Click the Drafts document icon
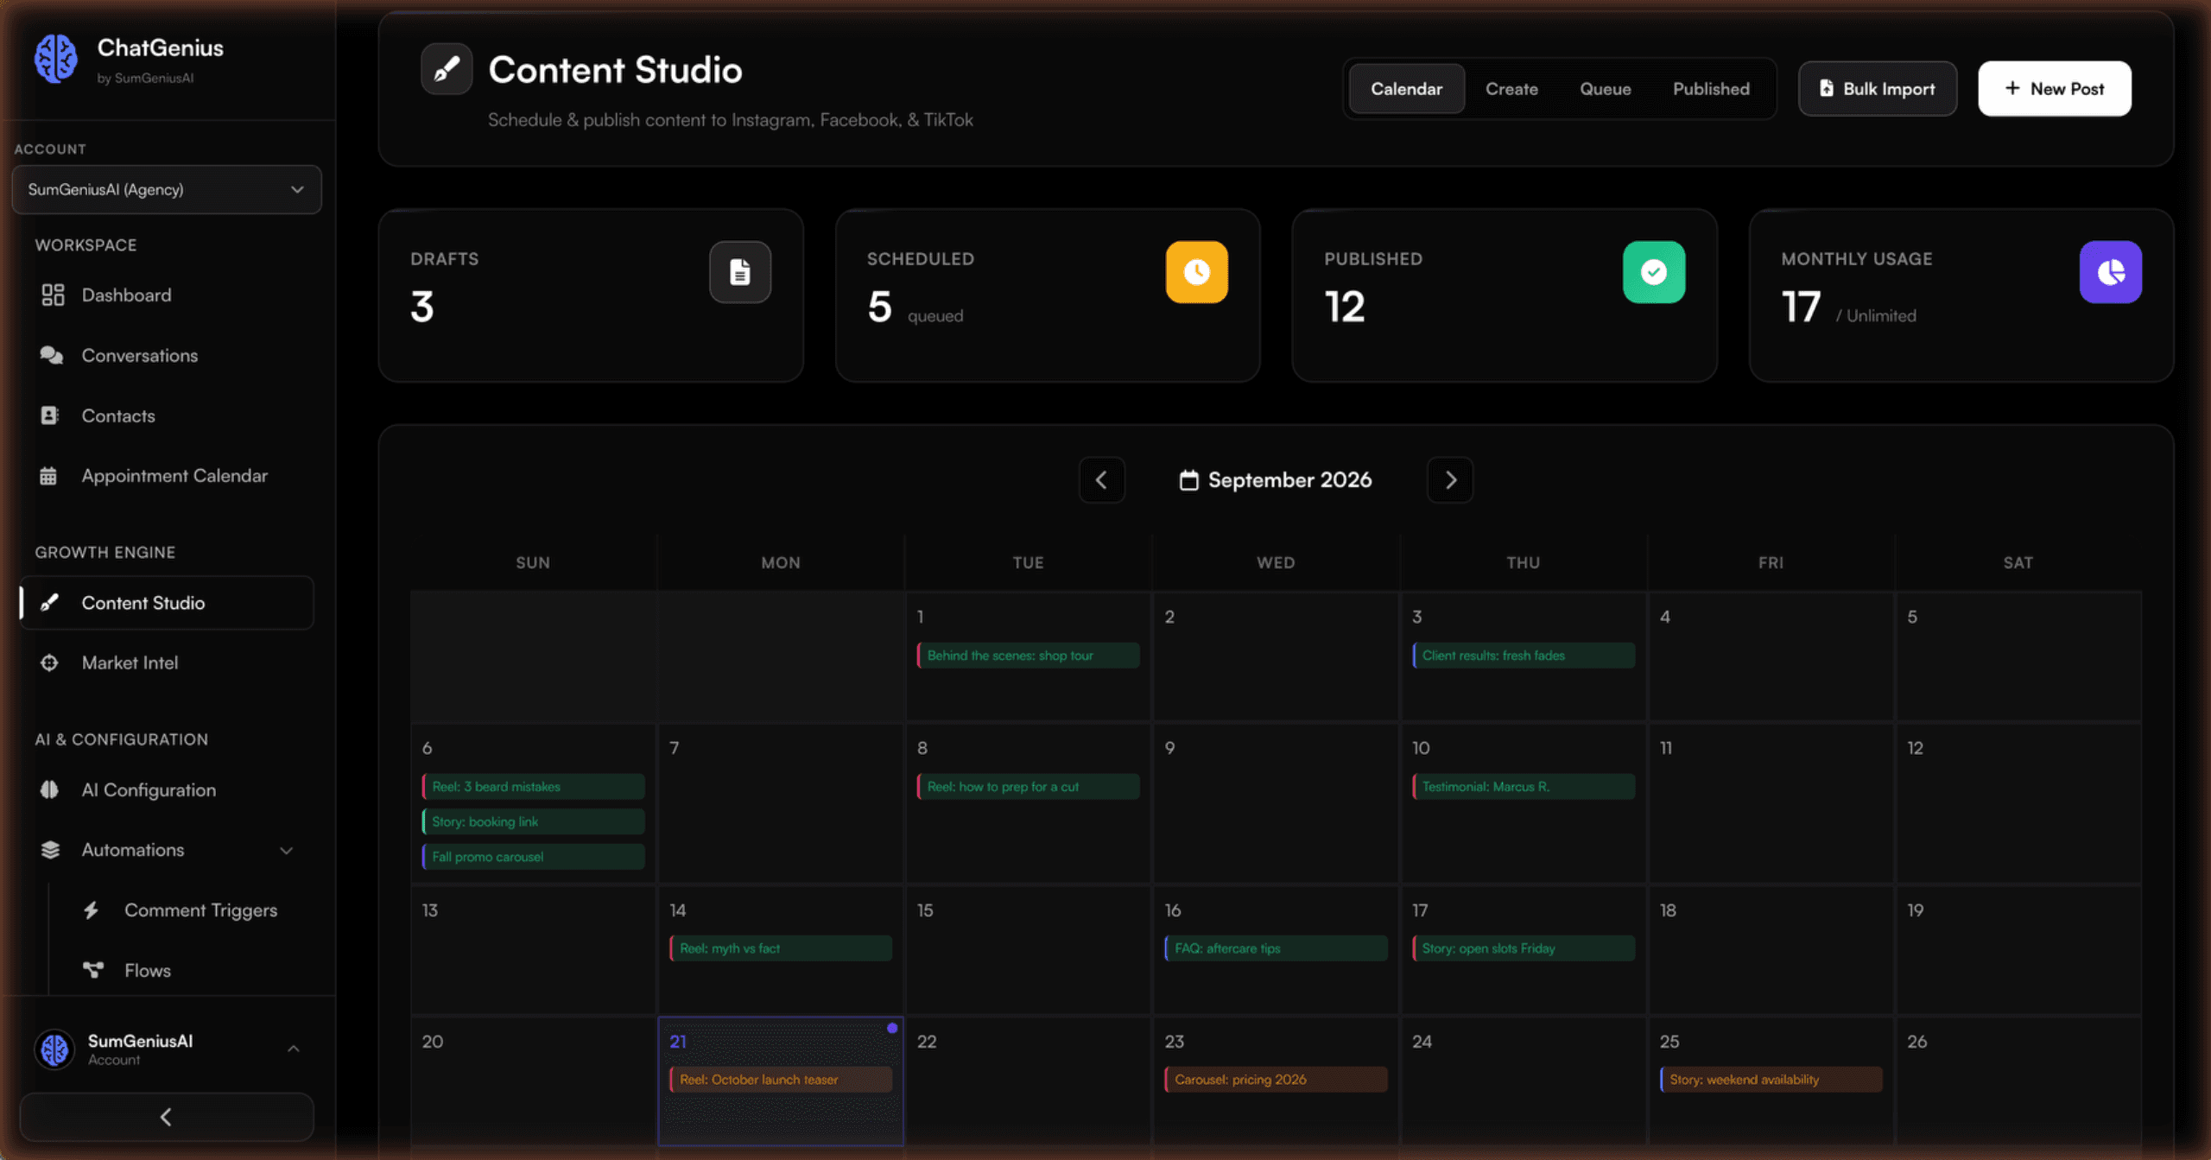Image resolution: width=2211 pixels, height=1160 pixels. pyautogui.click(x=739, y=272)
